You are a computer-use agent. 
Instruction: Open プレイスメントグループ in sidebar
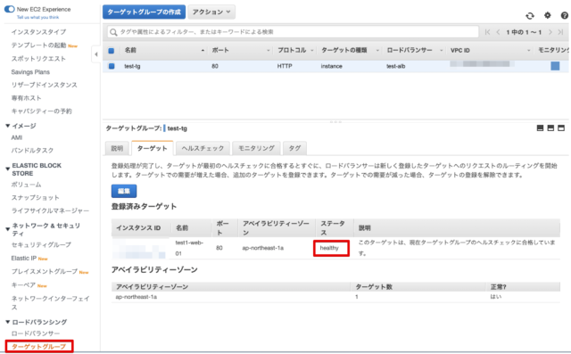click(45, 271)
